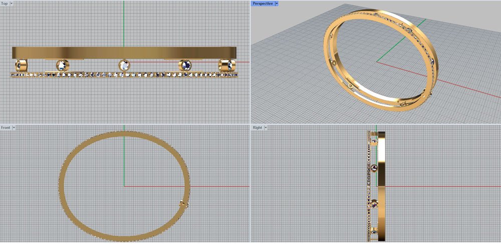Expand the Right viewport menu arrow
The width and height of the screenshot is (501, 244).
point(266,128)
